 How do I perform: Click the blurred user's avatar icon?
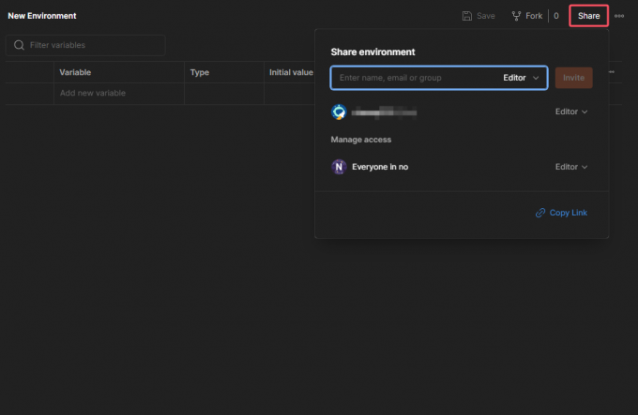point(339,112)
